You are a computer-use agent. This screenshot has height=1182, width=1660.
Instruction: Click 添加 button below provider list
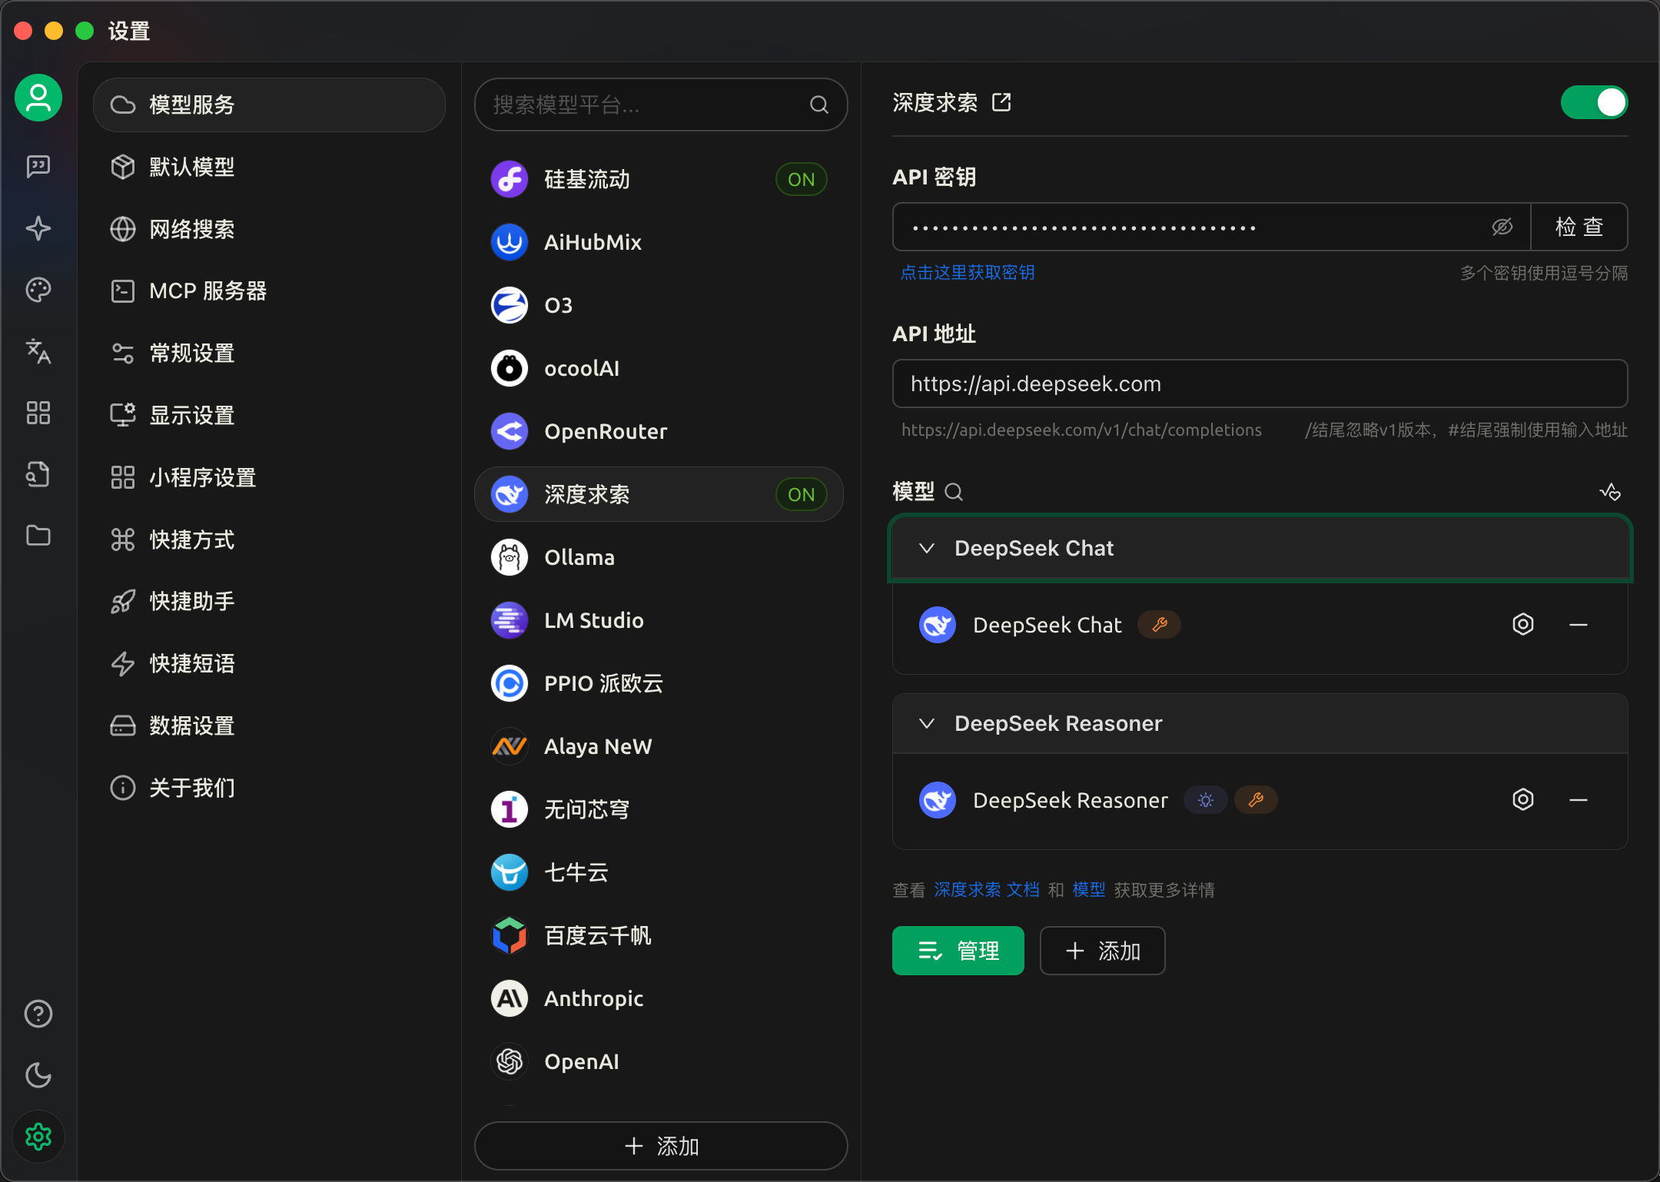coord(661,1146)
